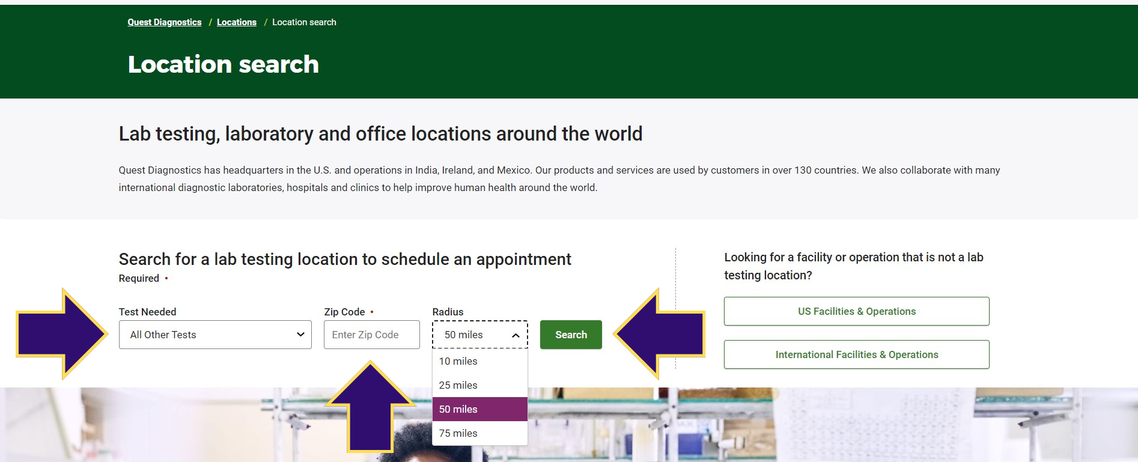Click the Lab testing locations heading
1138x462 pixels.
click(x=380, y=133)
